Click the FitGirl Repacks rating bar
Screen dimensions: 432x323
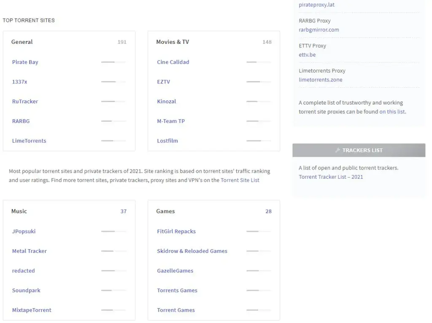259,231
